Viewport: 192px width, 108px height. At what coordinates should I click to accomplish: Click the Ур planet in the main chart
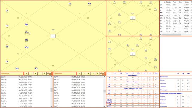click(7, 46)
